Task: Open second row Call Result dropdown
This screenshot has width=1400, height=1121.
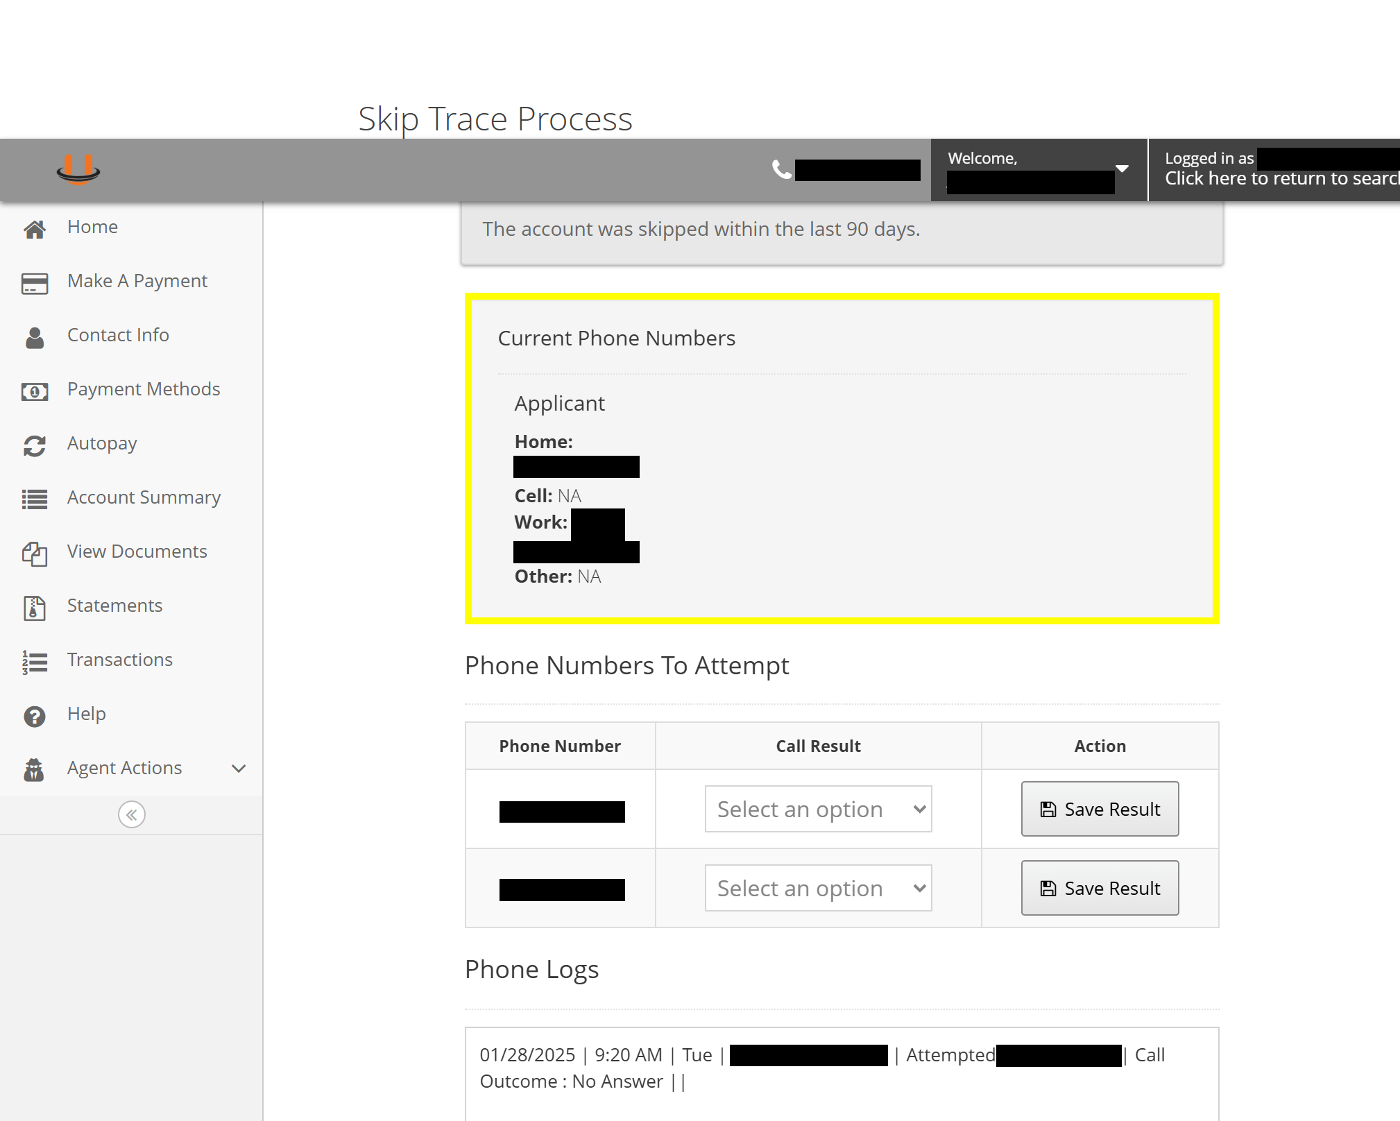Action: coord(818,888)
